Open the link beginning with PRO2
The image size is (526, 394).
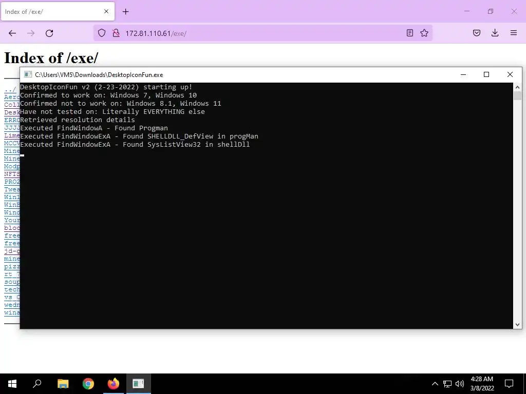(12, 182)
